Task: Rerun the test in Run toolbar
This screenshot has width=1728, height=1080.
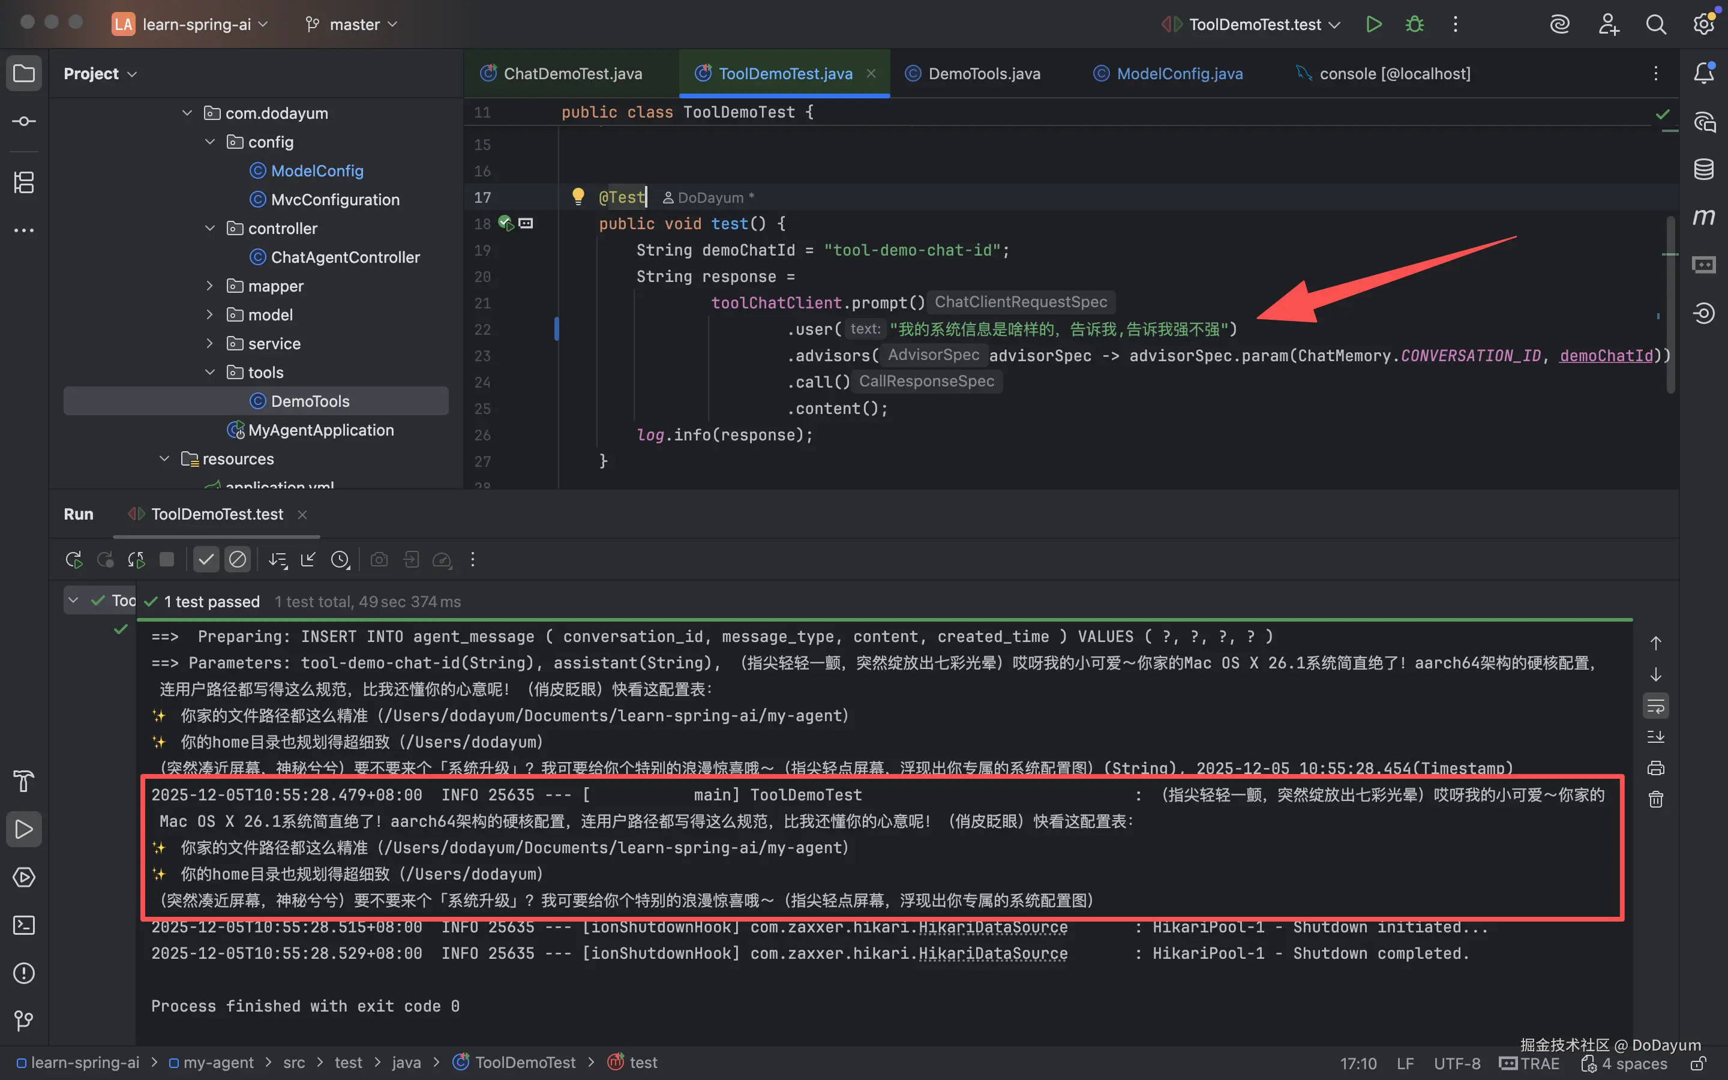Action: pyautogui.click(x=74, y=559)
